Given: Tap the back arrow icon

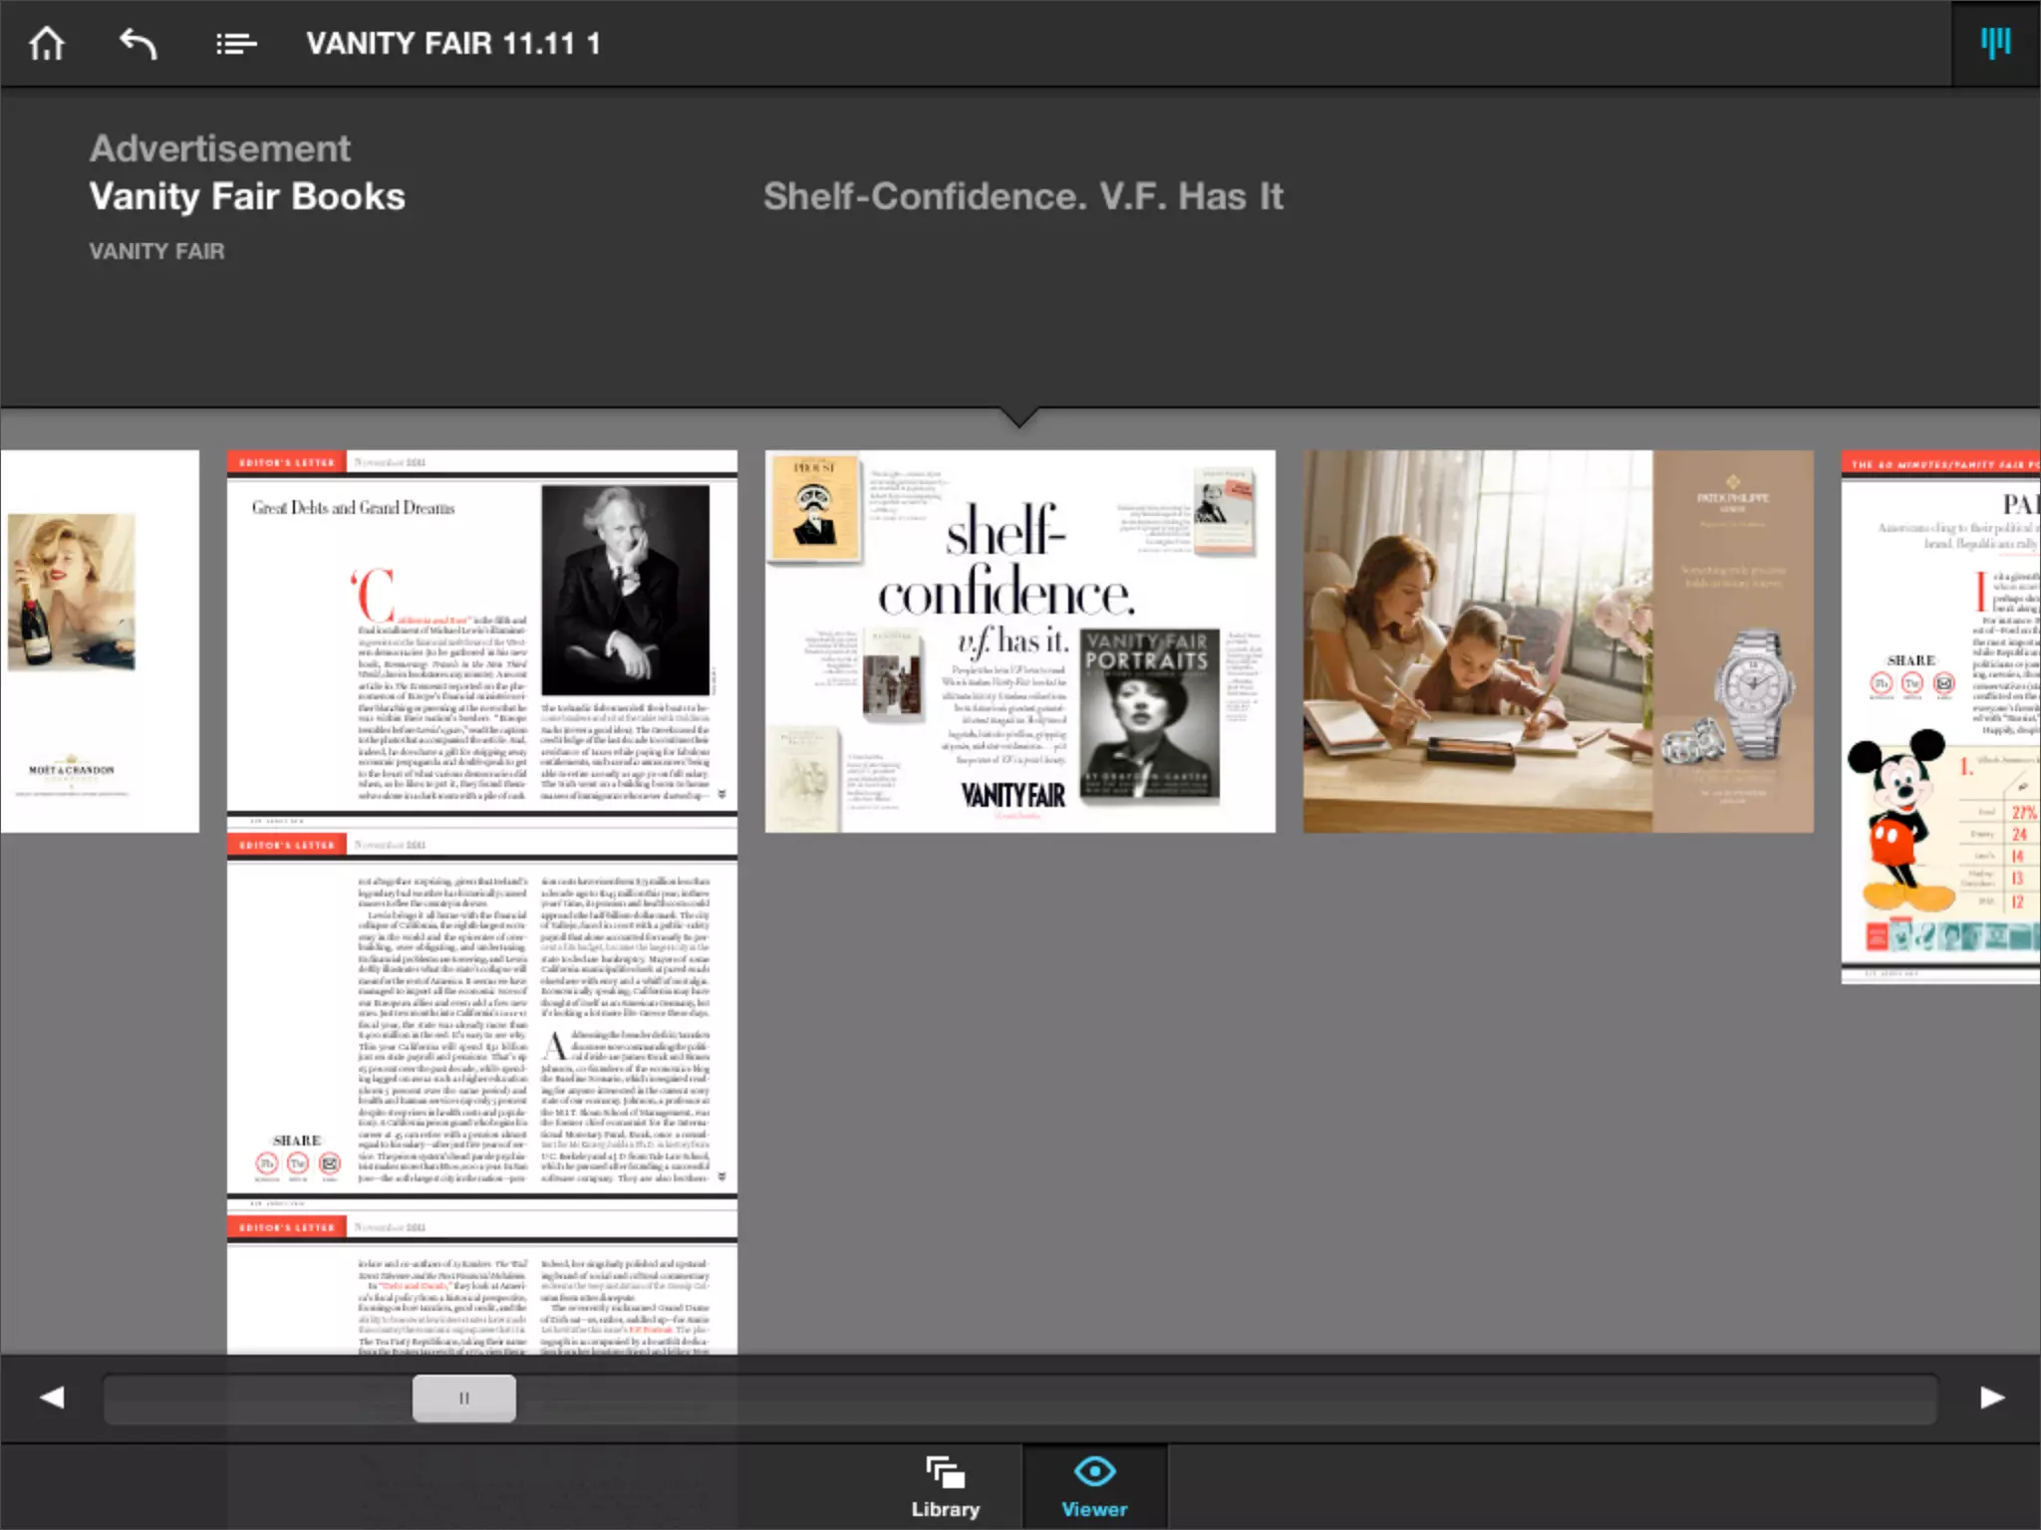Looking at the screenshot, I should point(139,44).
